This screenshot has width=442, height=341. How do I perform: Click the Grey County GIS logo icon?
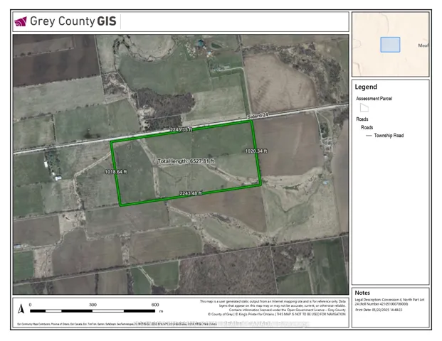tap(21, 21)
